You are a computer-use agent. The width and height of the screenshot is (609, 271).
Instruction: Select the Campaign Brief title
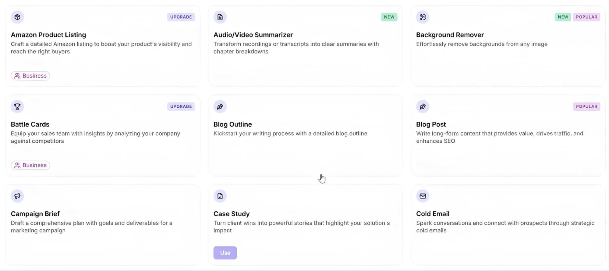click(35, 214)
